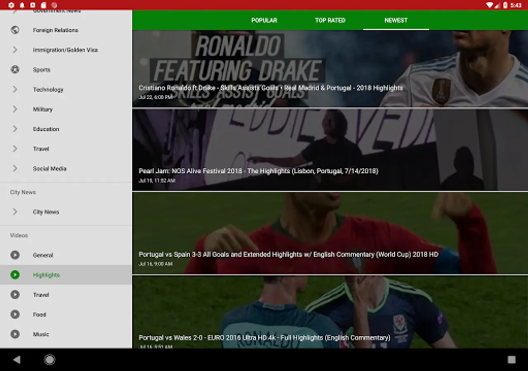The width and height of the screenshot is (528, 371).
Task: Select Music under Videos
Action: tap(66, 334)
